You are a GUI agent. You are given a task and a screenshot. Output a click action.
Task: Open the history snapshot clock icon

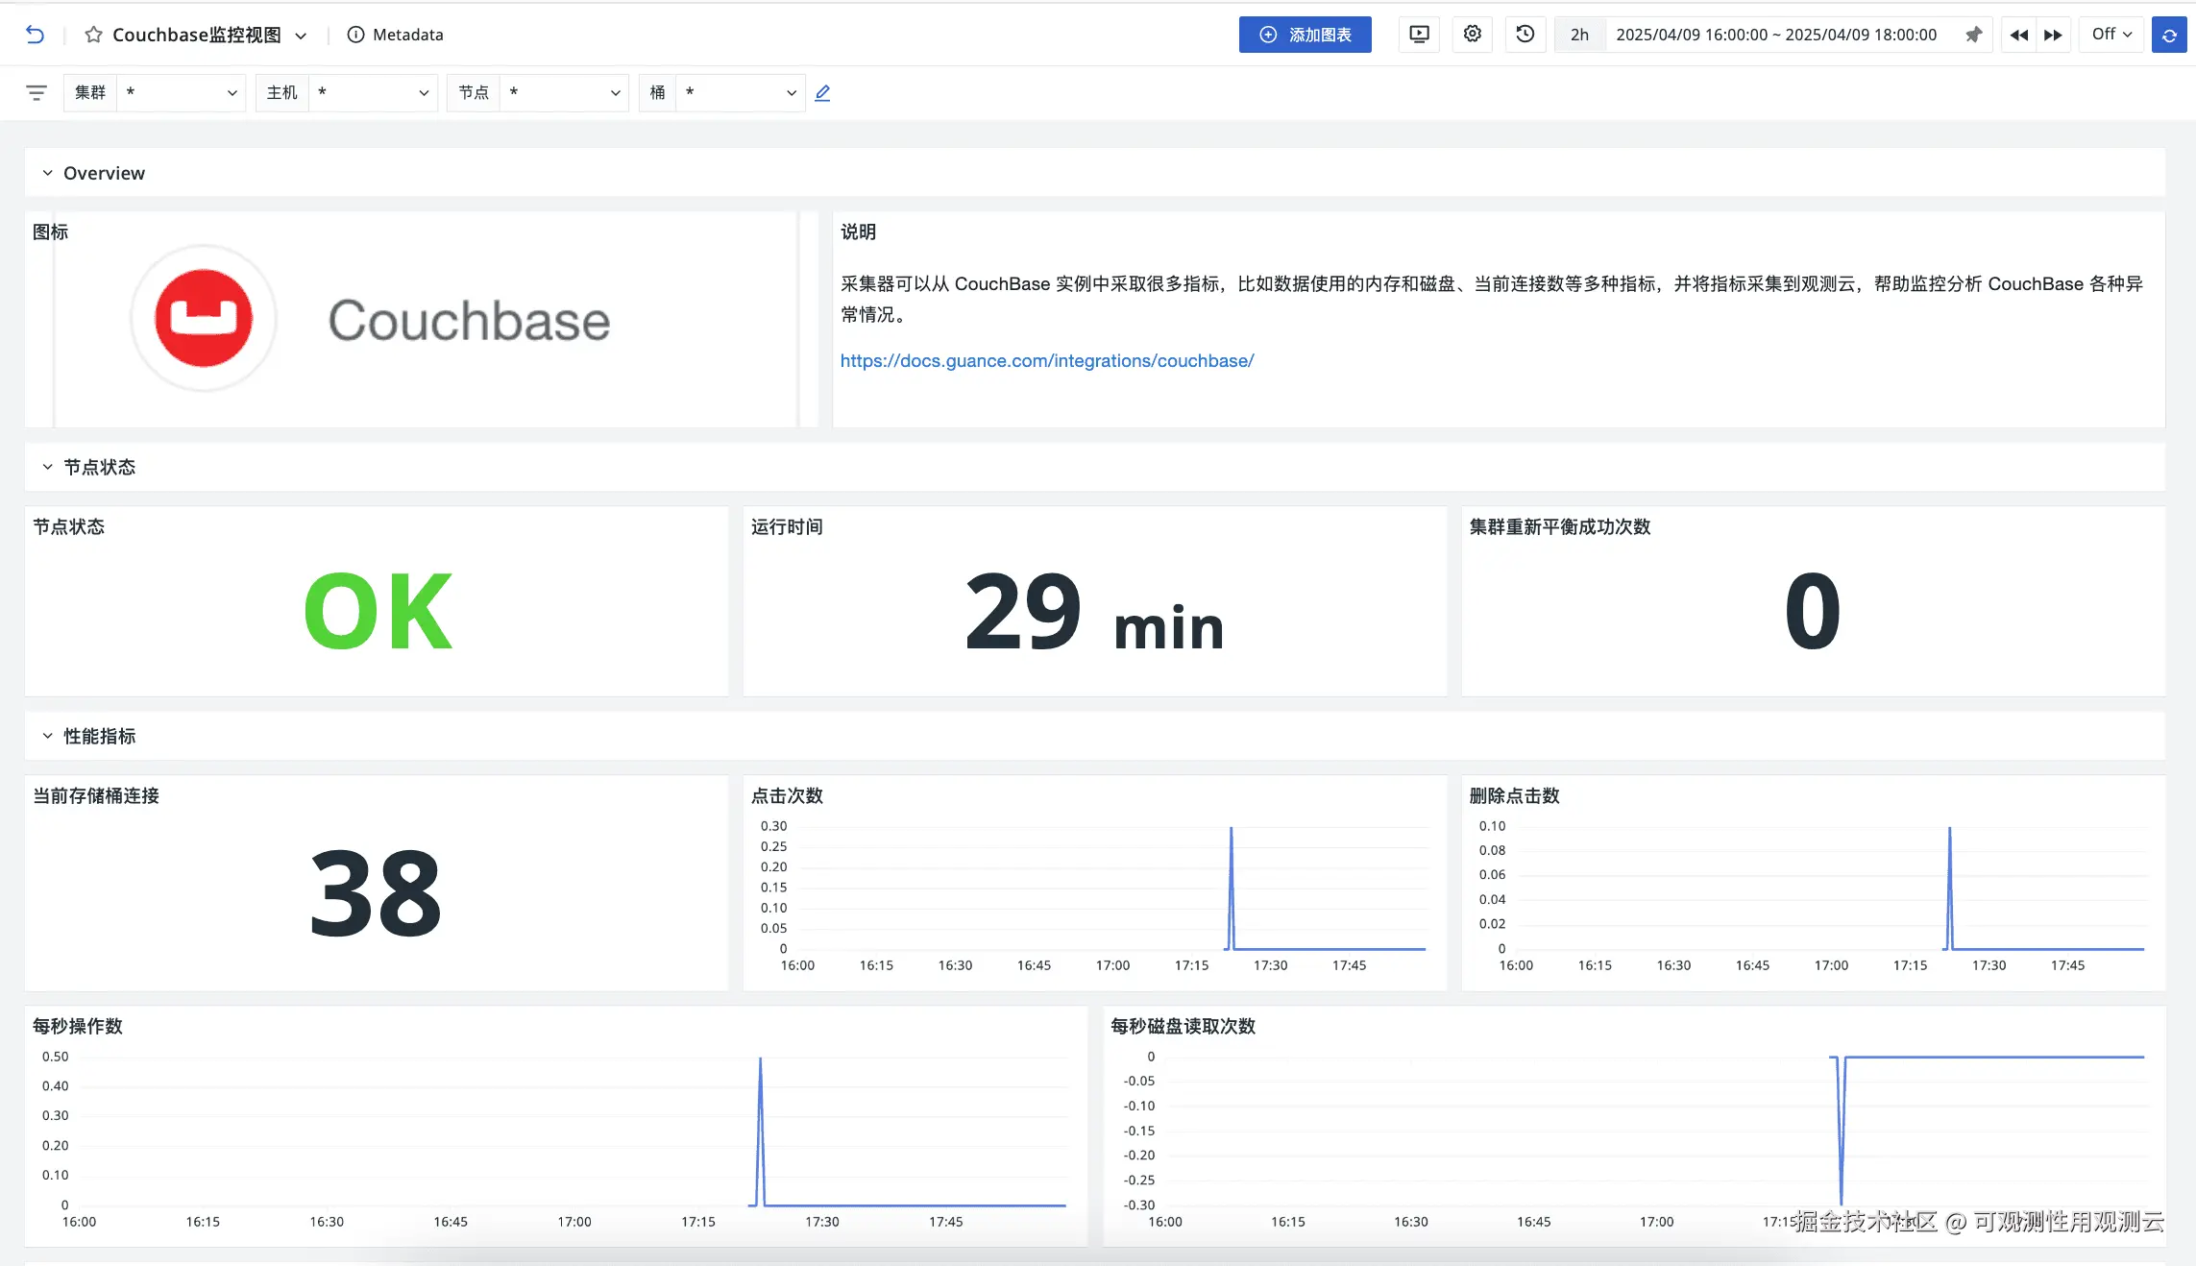(1525, 35)
